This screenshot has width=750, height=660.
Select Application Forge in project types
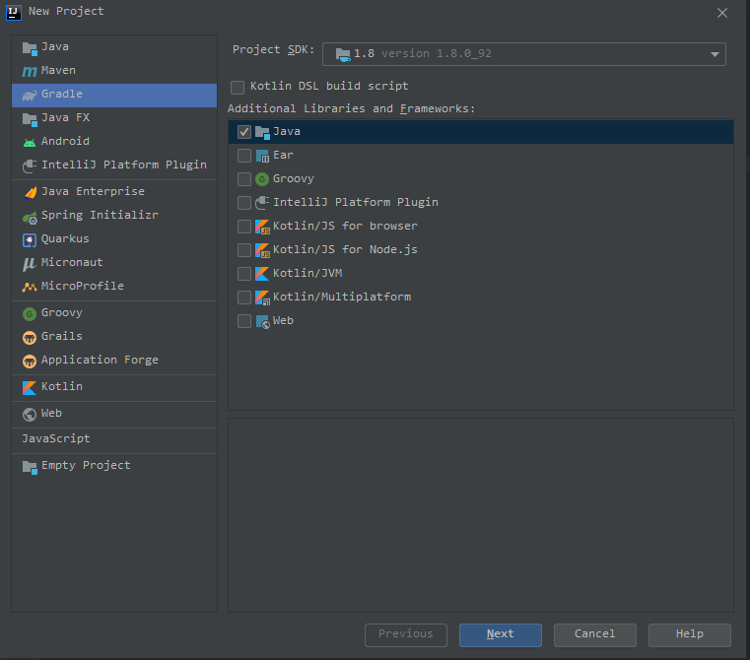(114, 361)
